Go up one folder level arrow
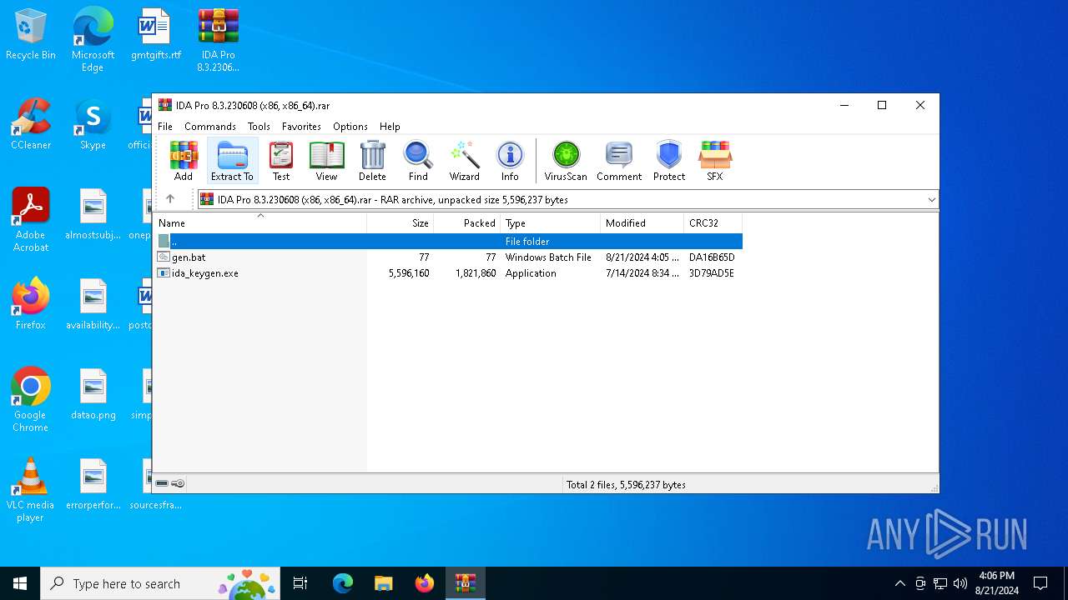 [x=170, y=199]
